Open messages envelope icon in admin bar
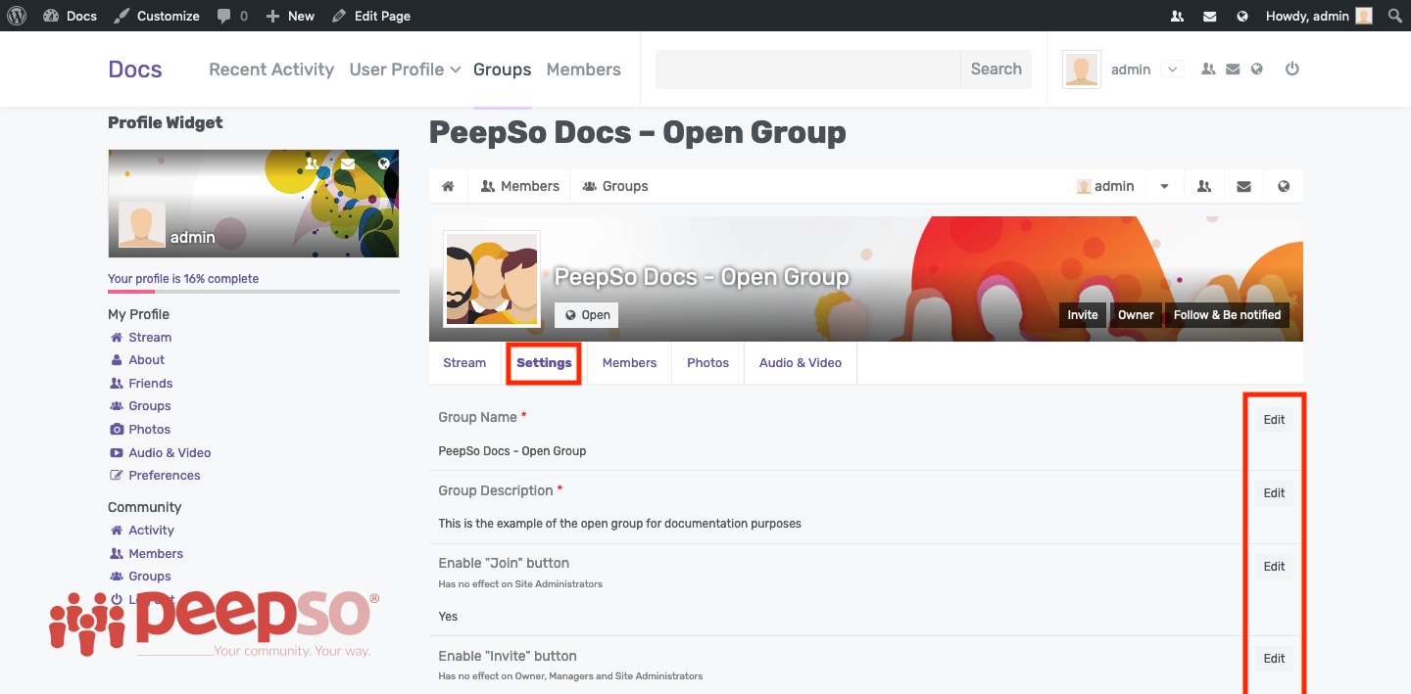Viewport: 1411px width, 694px height. [1210, 16]
